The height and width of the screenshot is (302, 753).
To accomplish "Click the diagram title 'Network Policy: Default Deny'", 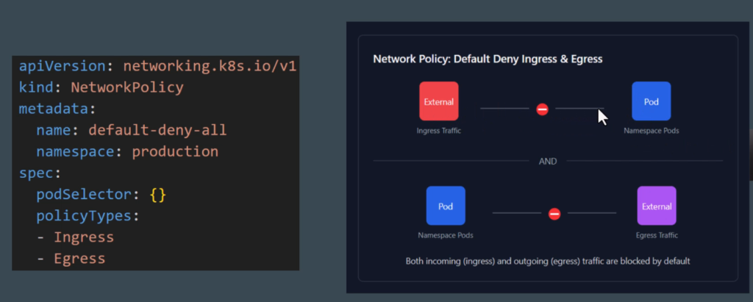I will point(488,59).
